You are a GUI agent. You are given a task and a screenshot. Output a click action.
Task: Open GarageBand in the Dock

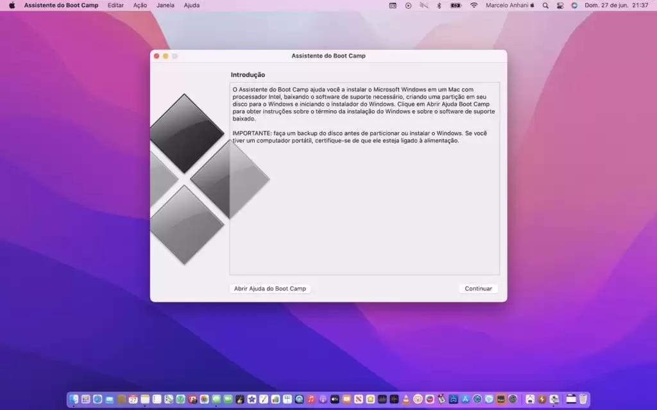click(x=240, y=400)
